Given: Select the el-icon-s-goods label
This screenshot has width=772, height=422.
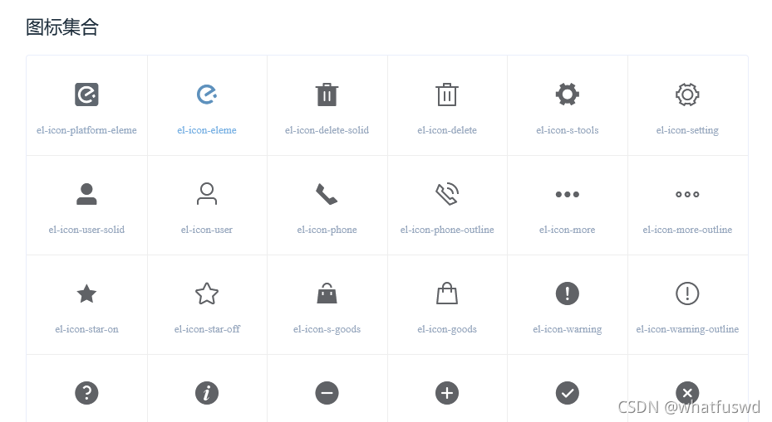Looking at the screenshot, I should [x=327, y=329].
